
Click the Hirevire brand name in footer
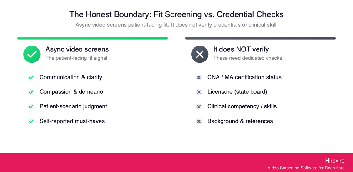coord(335,161)
